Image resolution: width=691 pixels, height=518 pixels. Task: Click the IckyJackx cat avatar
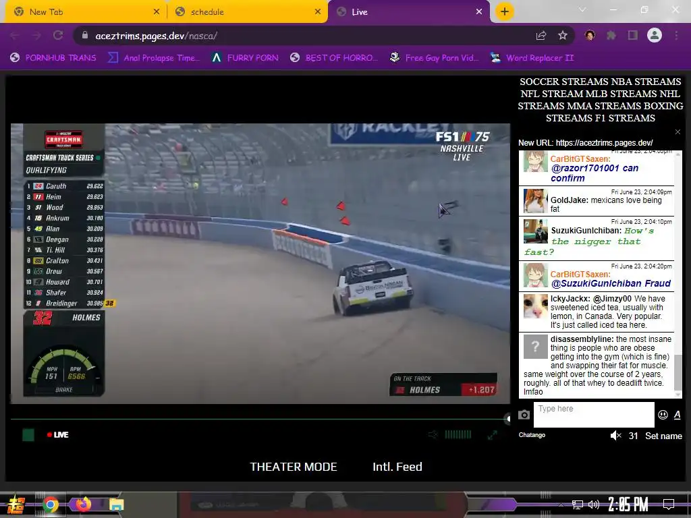click(x=535, y=306)
